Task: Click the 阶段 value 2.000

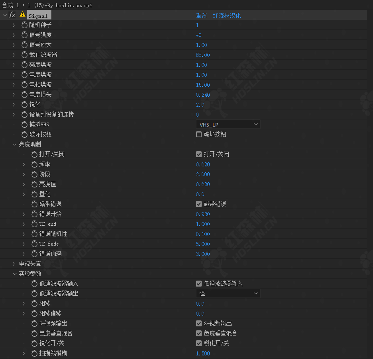Action: tap(203, 174)
